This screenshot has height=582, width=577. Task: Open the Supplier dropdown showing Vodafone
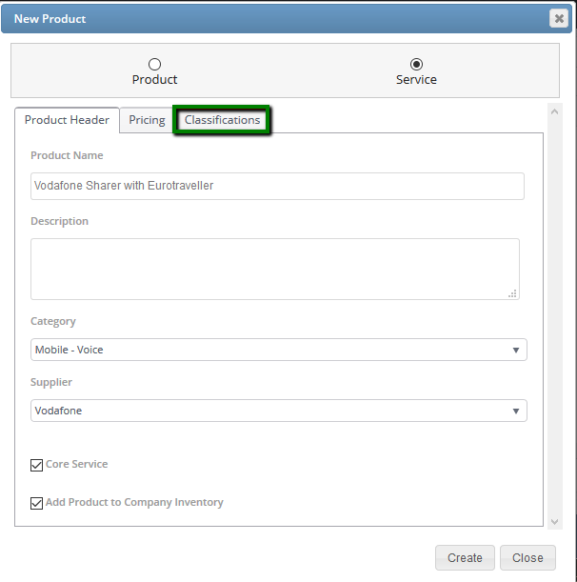(x=279, y=411)
